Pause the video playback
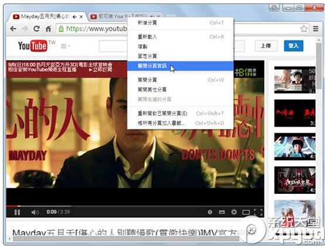This screenshot has height=246, width=325. pyautogui.click(x=17, y=212)
